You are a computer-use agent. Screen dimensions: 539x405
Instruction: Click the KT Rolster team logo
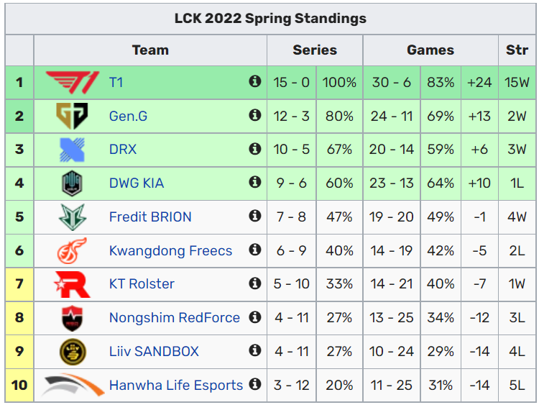click(72, 284)
